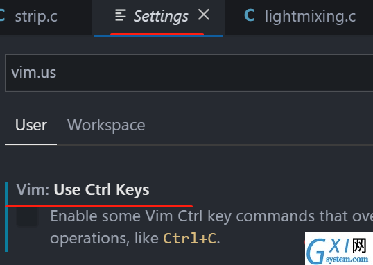373x265 pixels.
Task: Click the Use Ctrl Keys setting title
Action: pyautogui.click(x=102, y=190)
